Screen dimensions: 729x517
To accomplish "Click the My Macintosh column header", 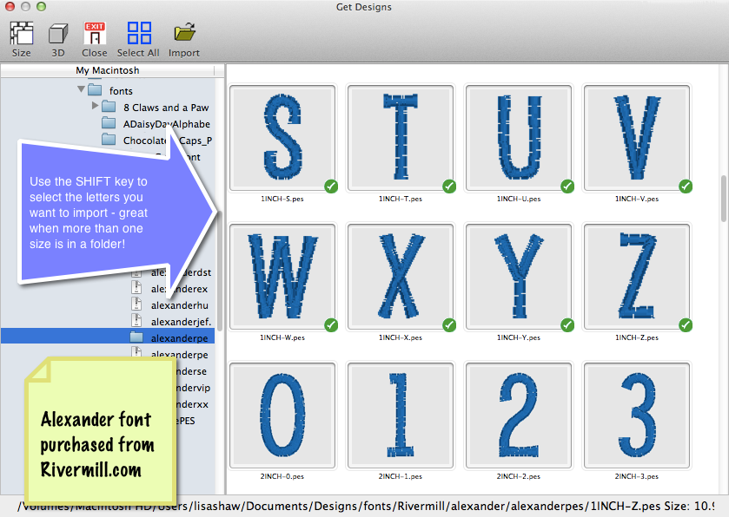I will (x=107, y=70).
